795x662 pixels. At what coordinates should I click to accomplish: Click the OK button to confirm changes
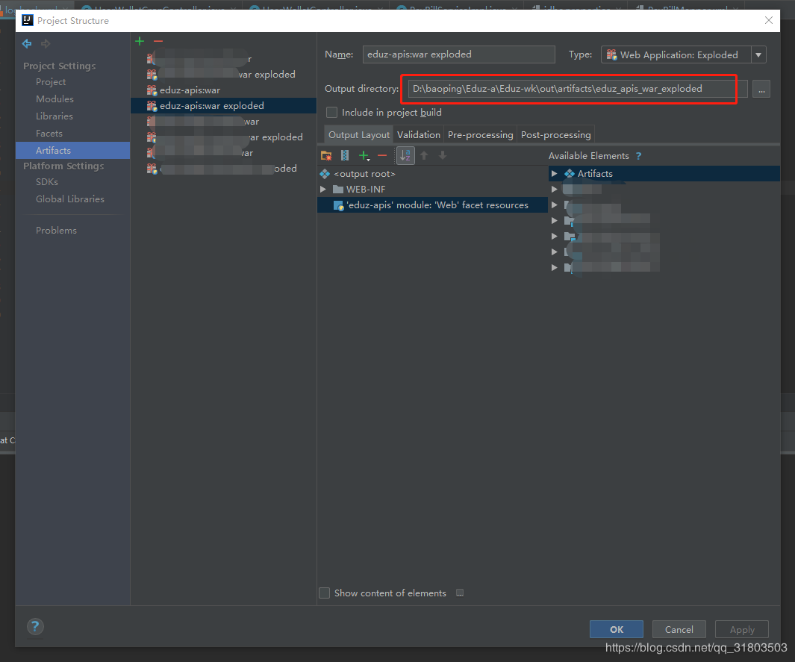coord(616,628)
